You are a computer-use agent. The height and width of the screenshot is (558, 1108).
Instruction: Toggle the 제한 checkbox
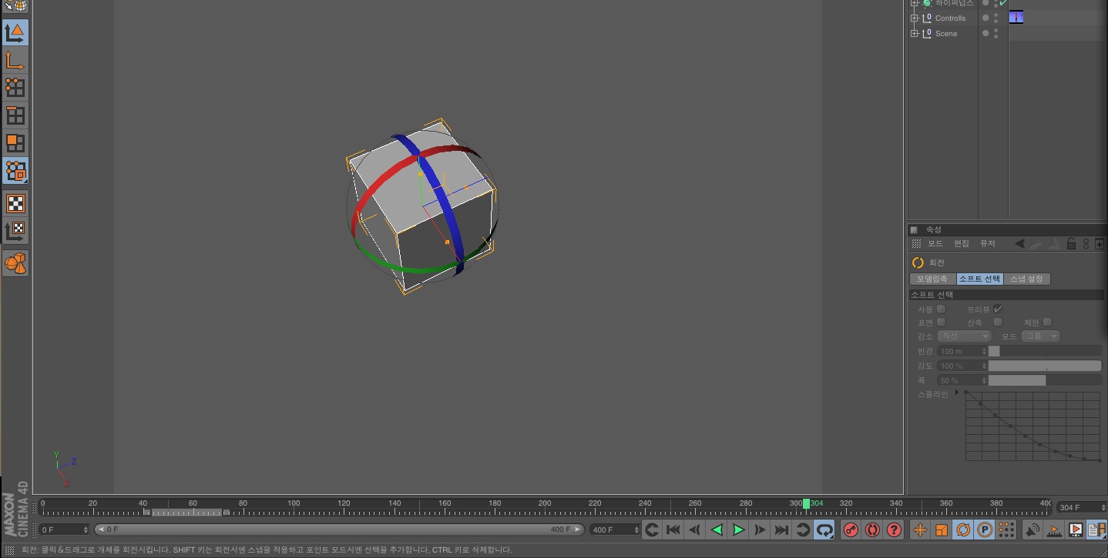tap(1047, 322)
